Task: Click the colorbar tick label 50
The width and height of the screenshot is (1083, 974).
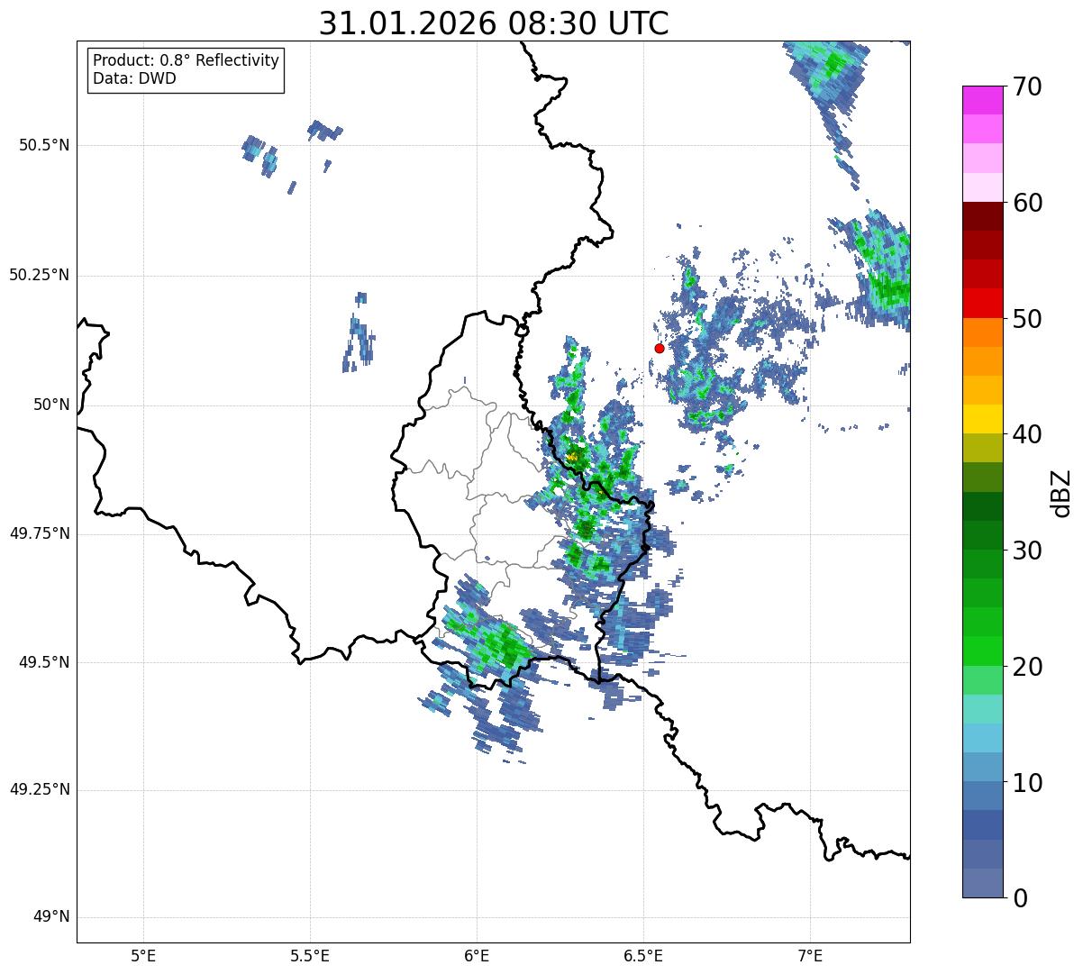Action: pos(1027,319)
